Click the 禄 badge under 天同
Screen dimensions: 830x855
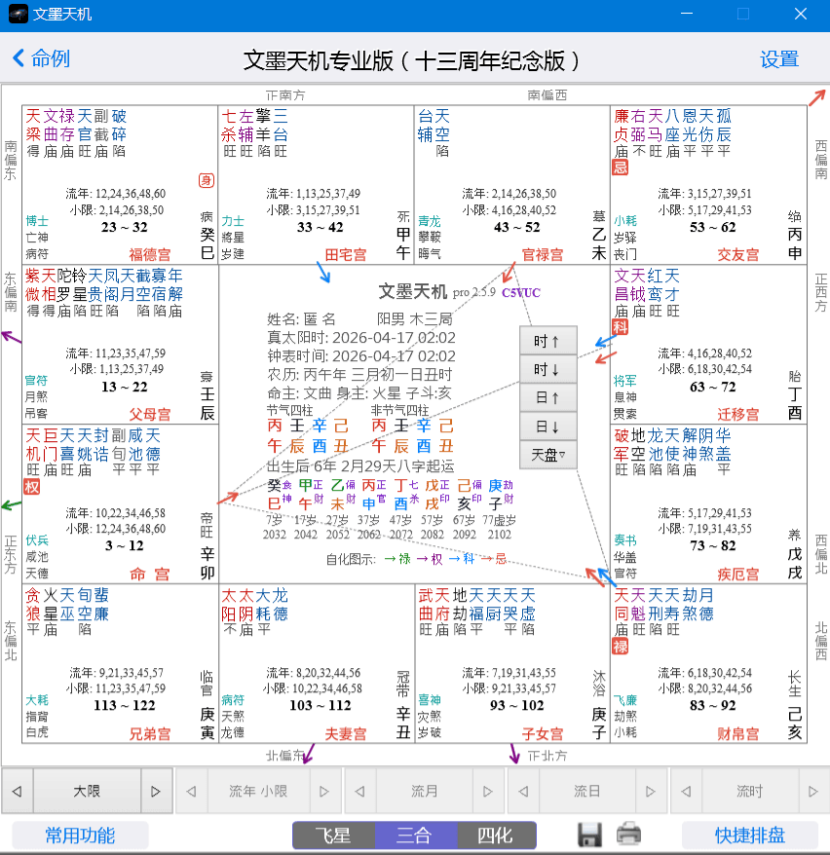point(620,647)
